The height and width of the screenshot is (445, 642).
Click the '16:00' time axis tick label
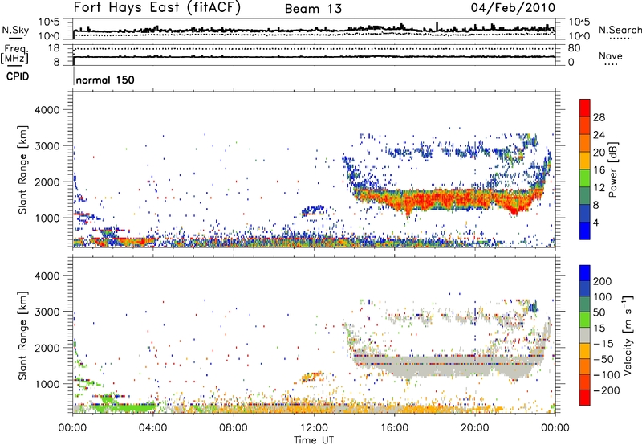(394, 428)
